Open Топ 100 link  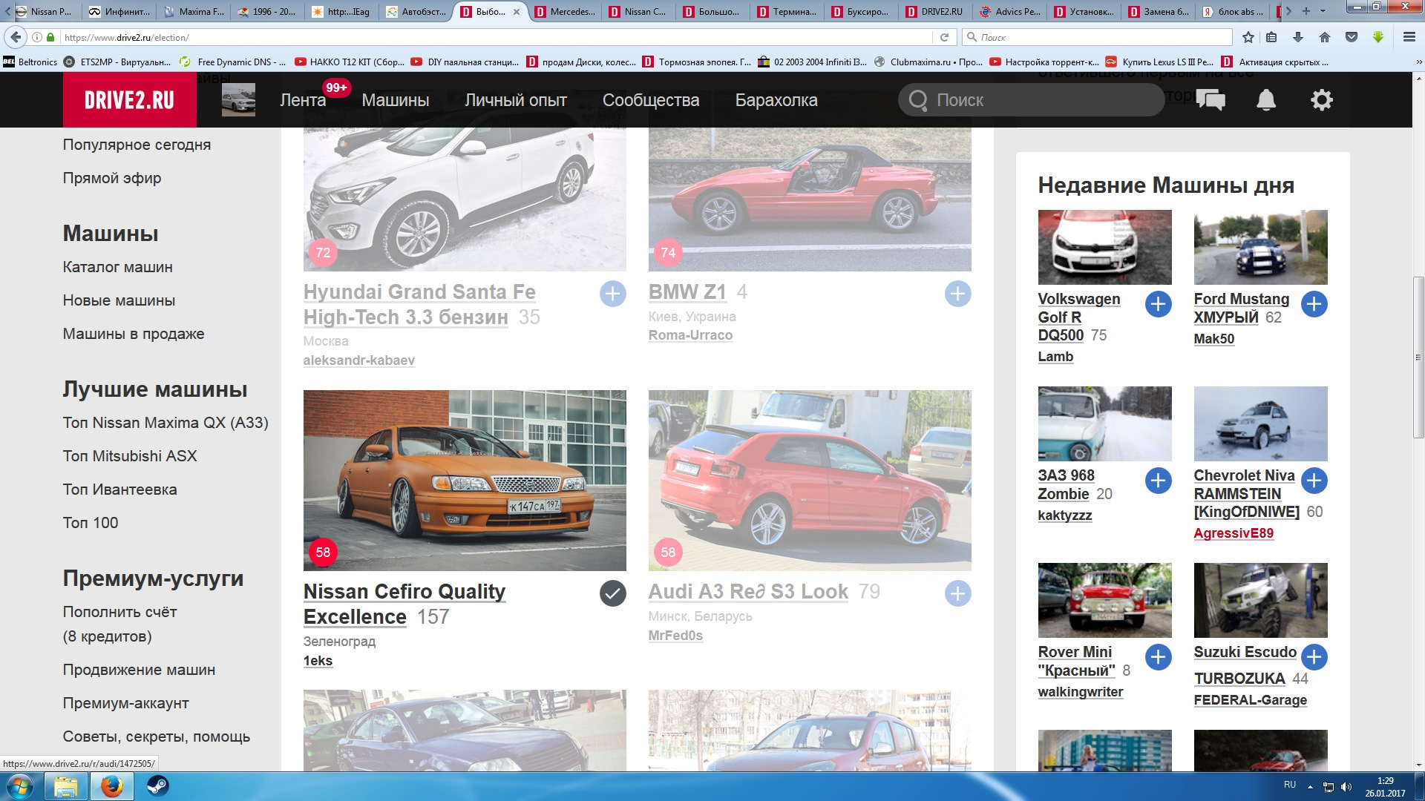(91, 523)
